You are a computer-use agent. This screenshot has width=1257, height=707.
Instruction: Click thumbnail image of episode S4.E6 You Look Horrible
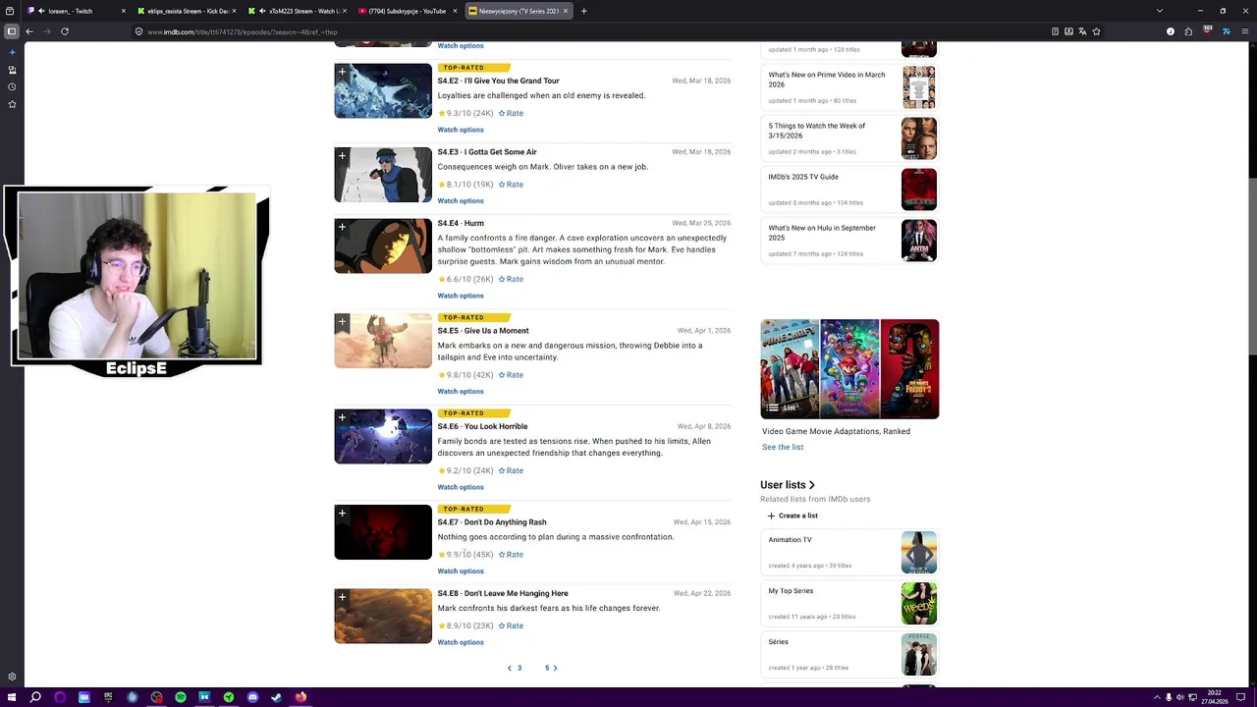pos(383,436)
